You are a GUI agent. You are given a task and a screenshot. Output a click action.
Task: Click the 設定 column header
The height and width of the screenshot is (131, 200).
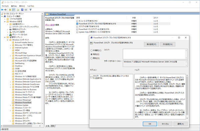click(78, 18)
